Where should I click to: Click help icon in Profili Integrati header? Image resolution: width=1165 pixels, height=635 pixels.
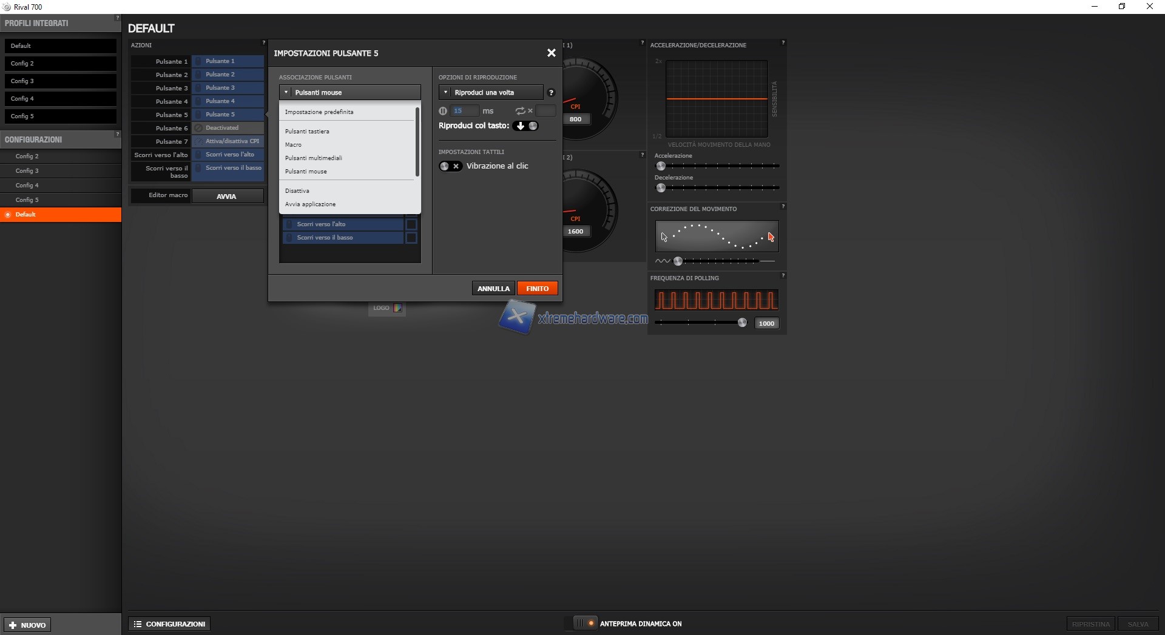(117, 18)
